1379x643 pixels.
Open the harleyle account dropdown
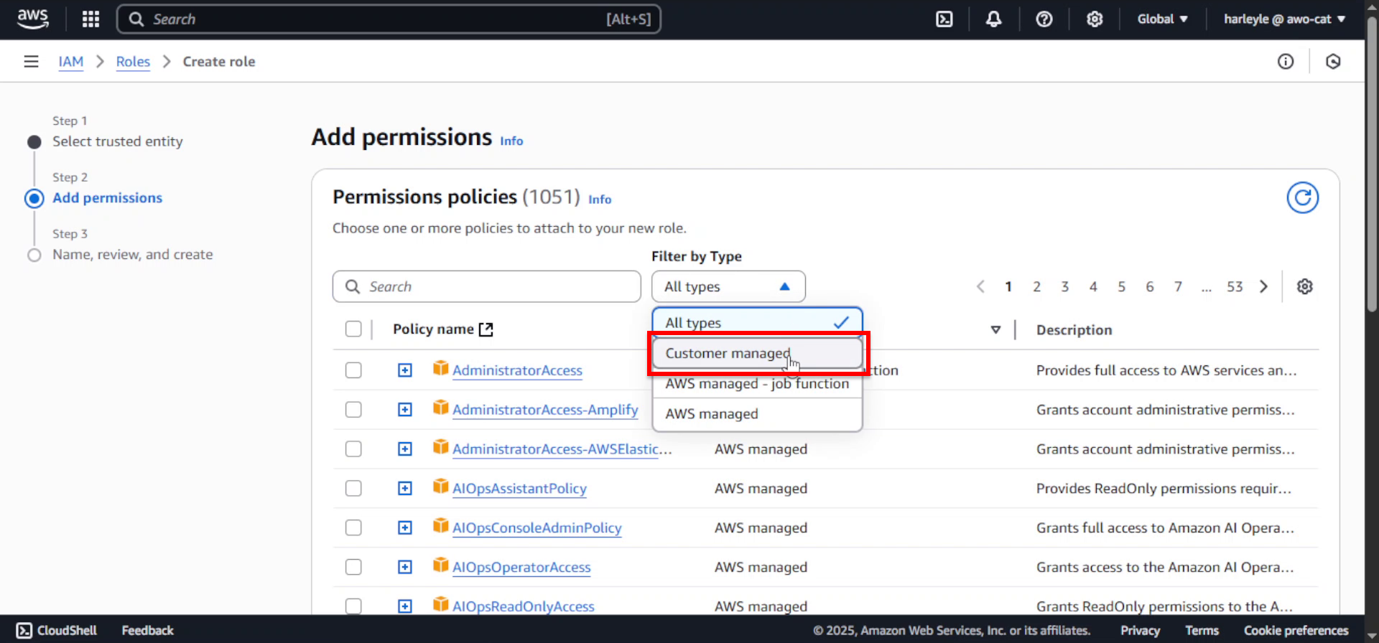(1284, 19)
